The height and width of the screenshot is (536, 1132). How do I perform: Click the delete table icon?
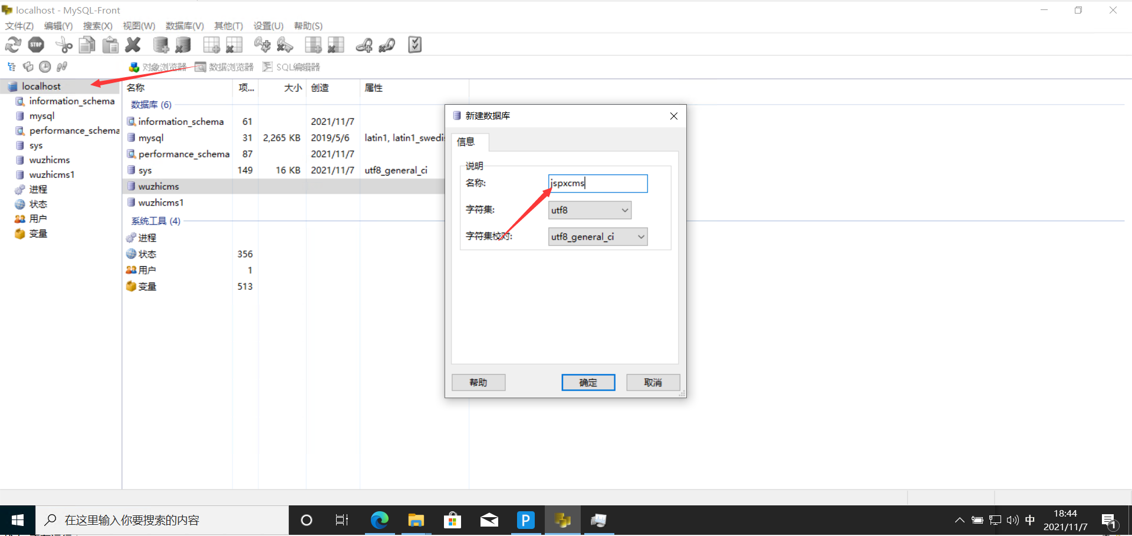234,45
